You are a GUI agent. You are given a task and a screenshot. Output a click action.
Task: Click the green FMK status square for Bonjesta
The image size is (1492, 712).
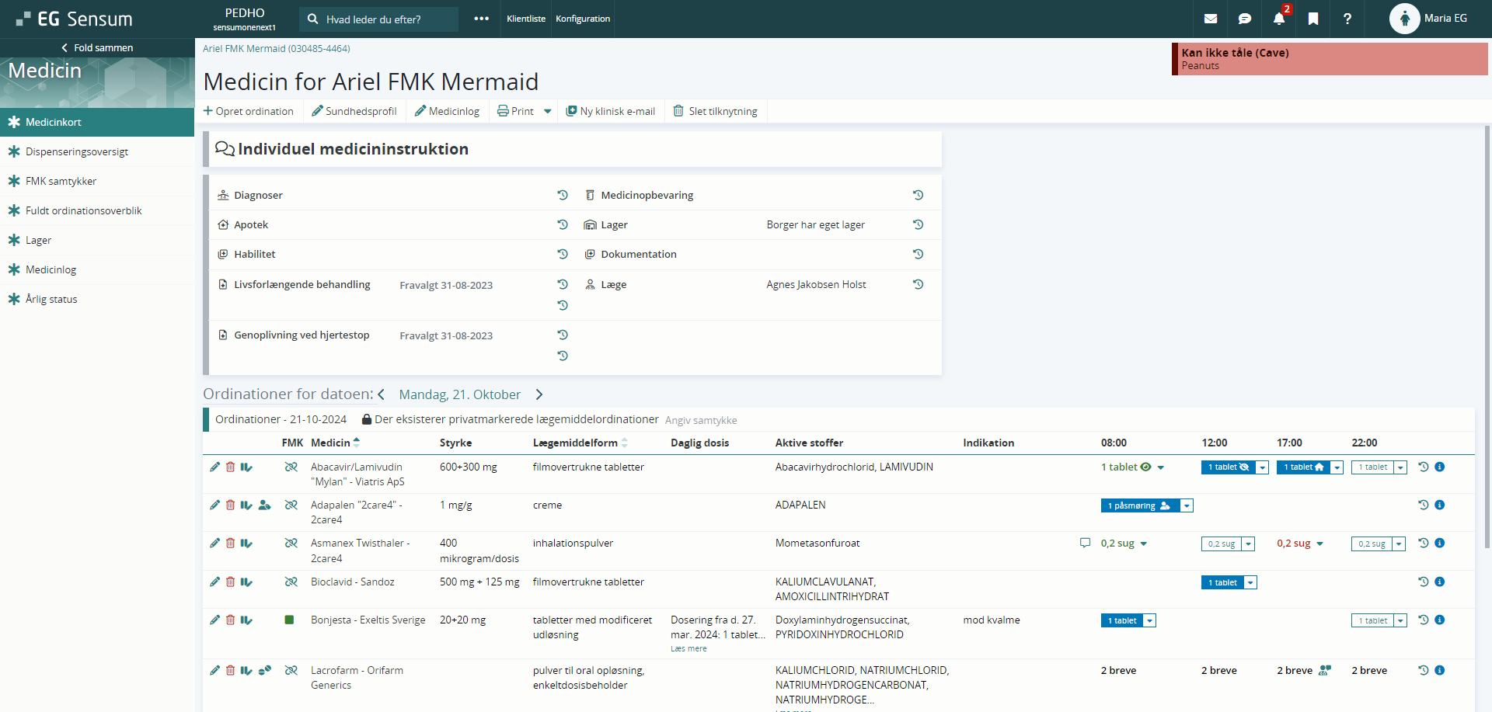289,620
